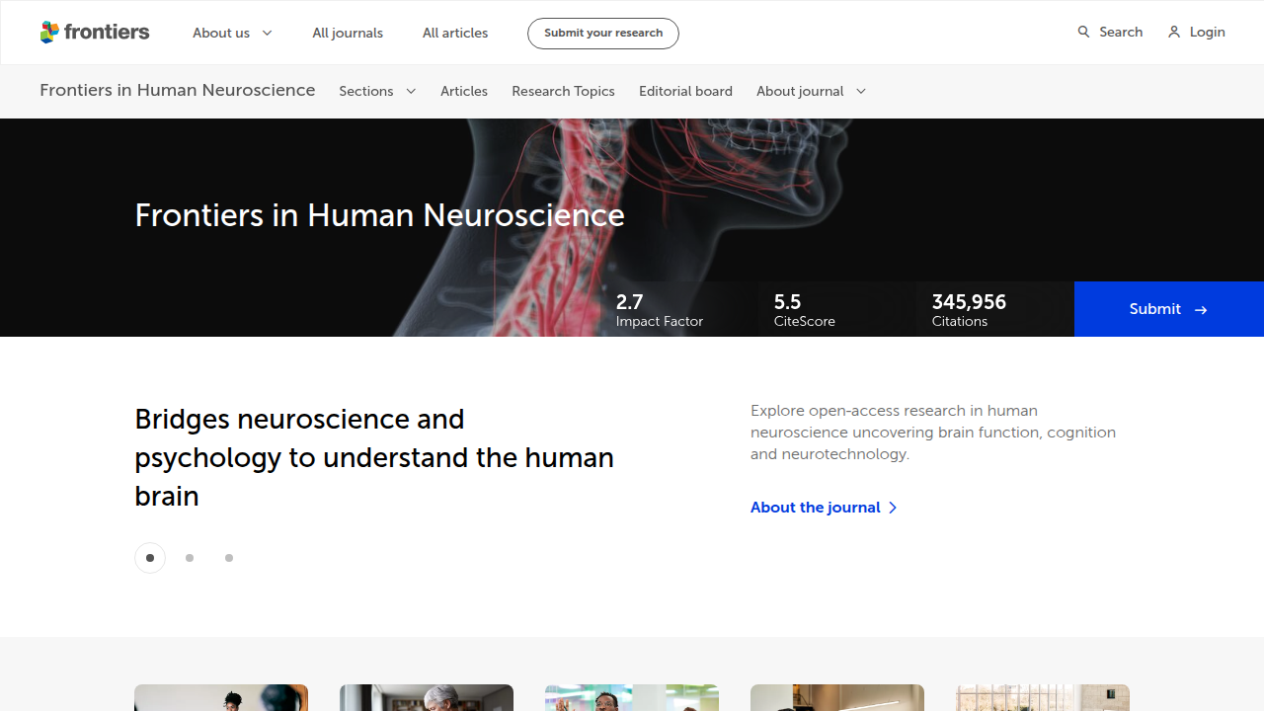Select the third carousel slide dot

229,558
